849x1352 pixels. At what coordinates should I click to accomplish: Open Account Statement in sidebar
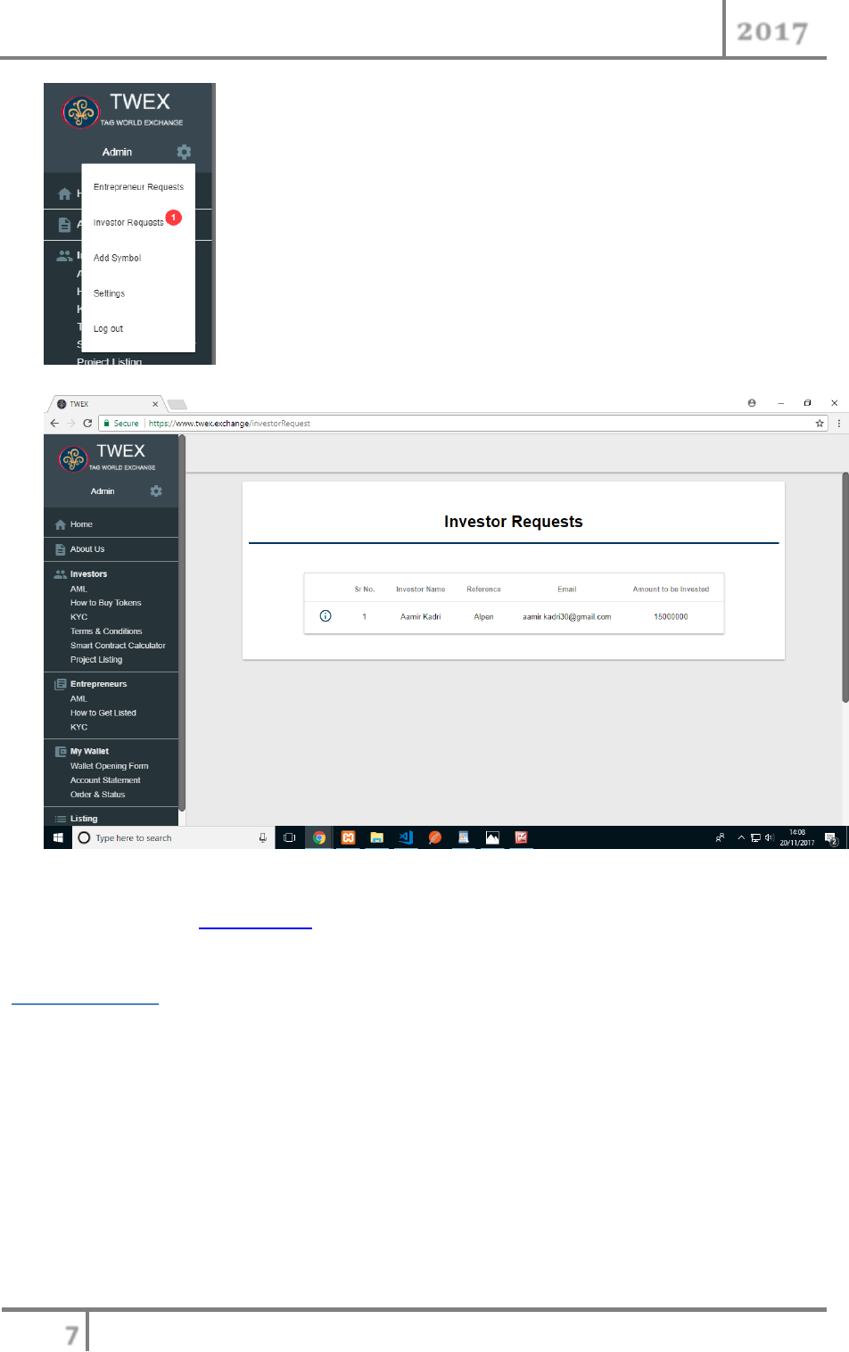coord(105,780)
